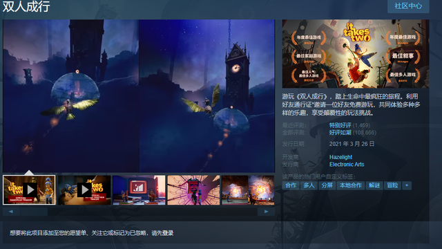Viewport: 442px width, 249px height.
Task: Open the Hazelight developer link
Action: click(x=340, y=157)
